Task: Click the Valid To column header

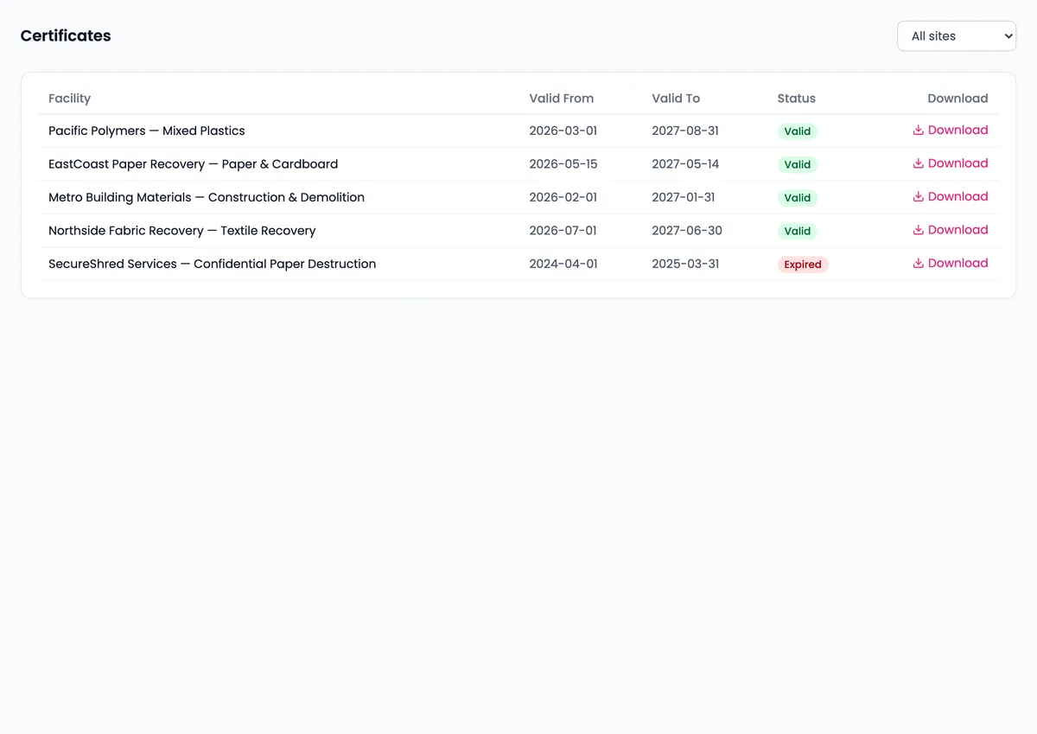Action: tap(676, 99)
